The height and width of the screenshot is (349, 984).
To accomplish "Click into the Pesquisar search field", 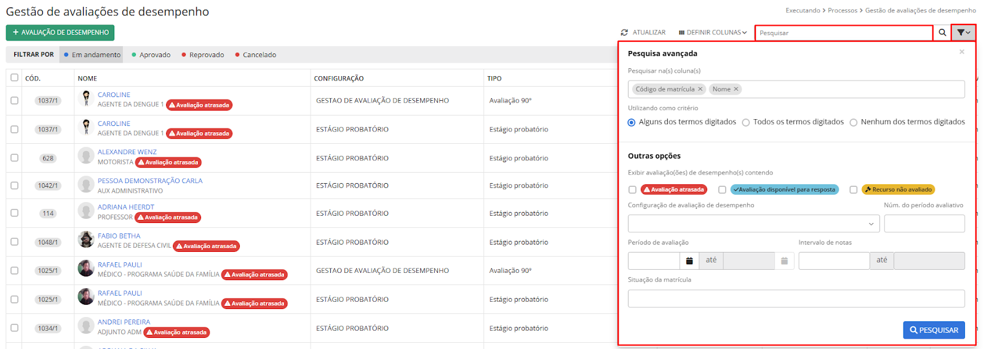I will (x=843, y=33).
